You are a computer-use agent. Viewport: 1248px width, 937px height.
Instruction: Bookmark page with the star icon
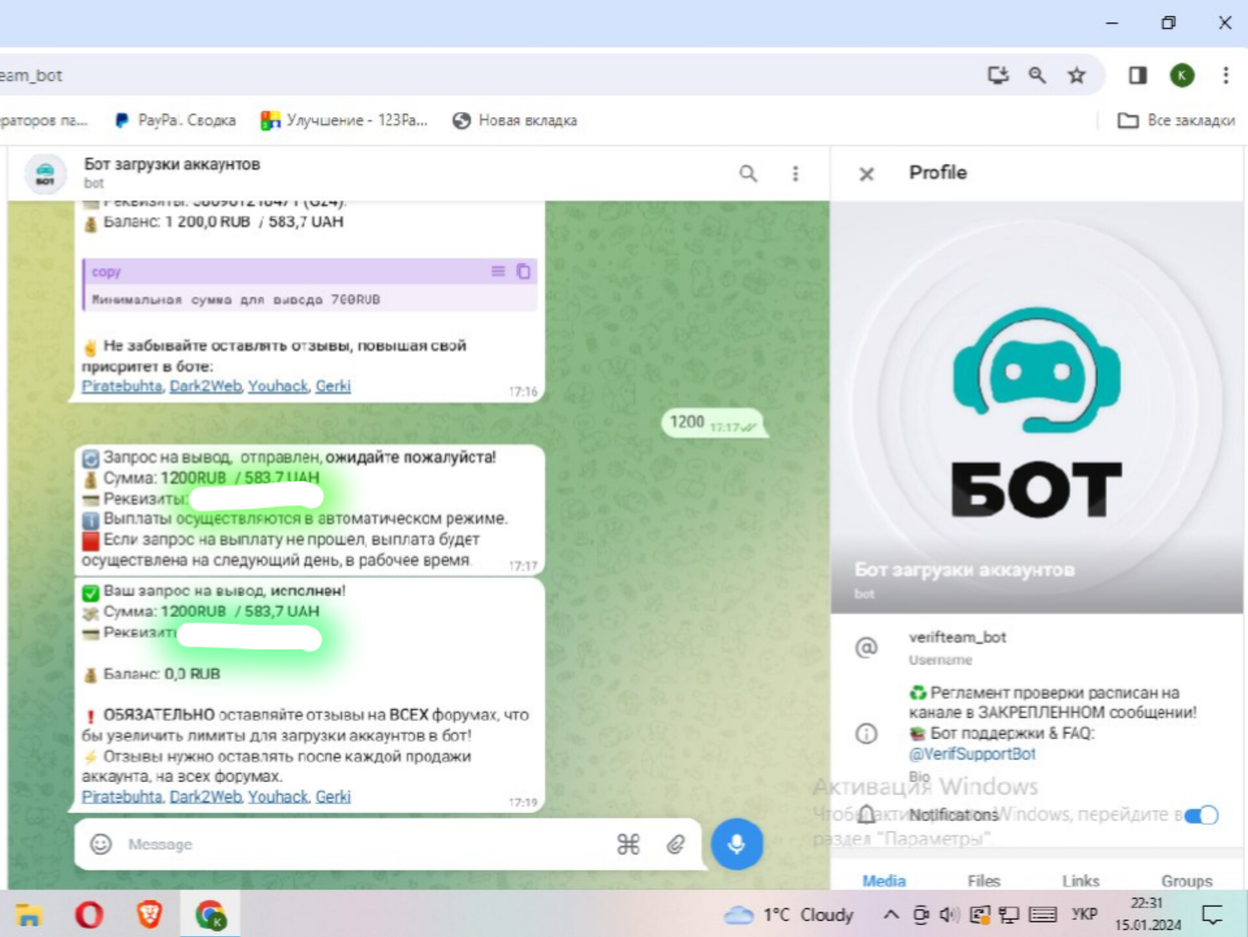1076,75
